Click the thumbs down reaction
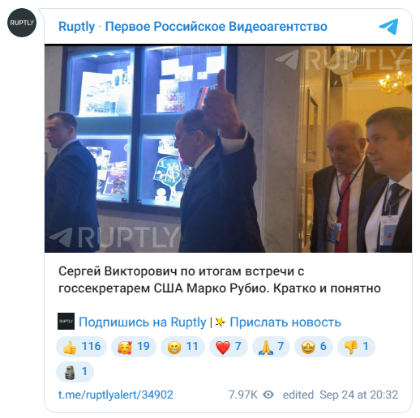Screen dimensions: 420x418 [x=356, y=347]
